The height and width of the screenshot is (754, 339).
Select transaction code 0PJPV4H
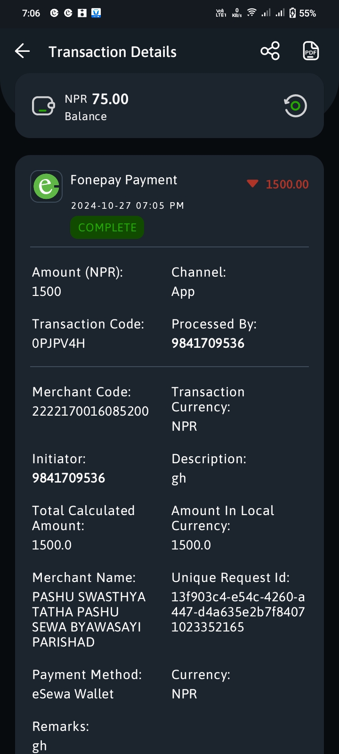pyautogui.click(x=58, y=344)
